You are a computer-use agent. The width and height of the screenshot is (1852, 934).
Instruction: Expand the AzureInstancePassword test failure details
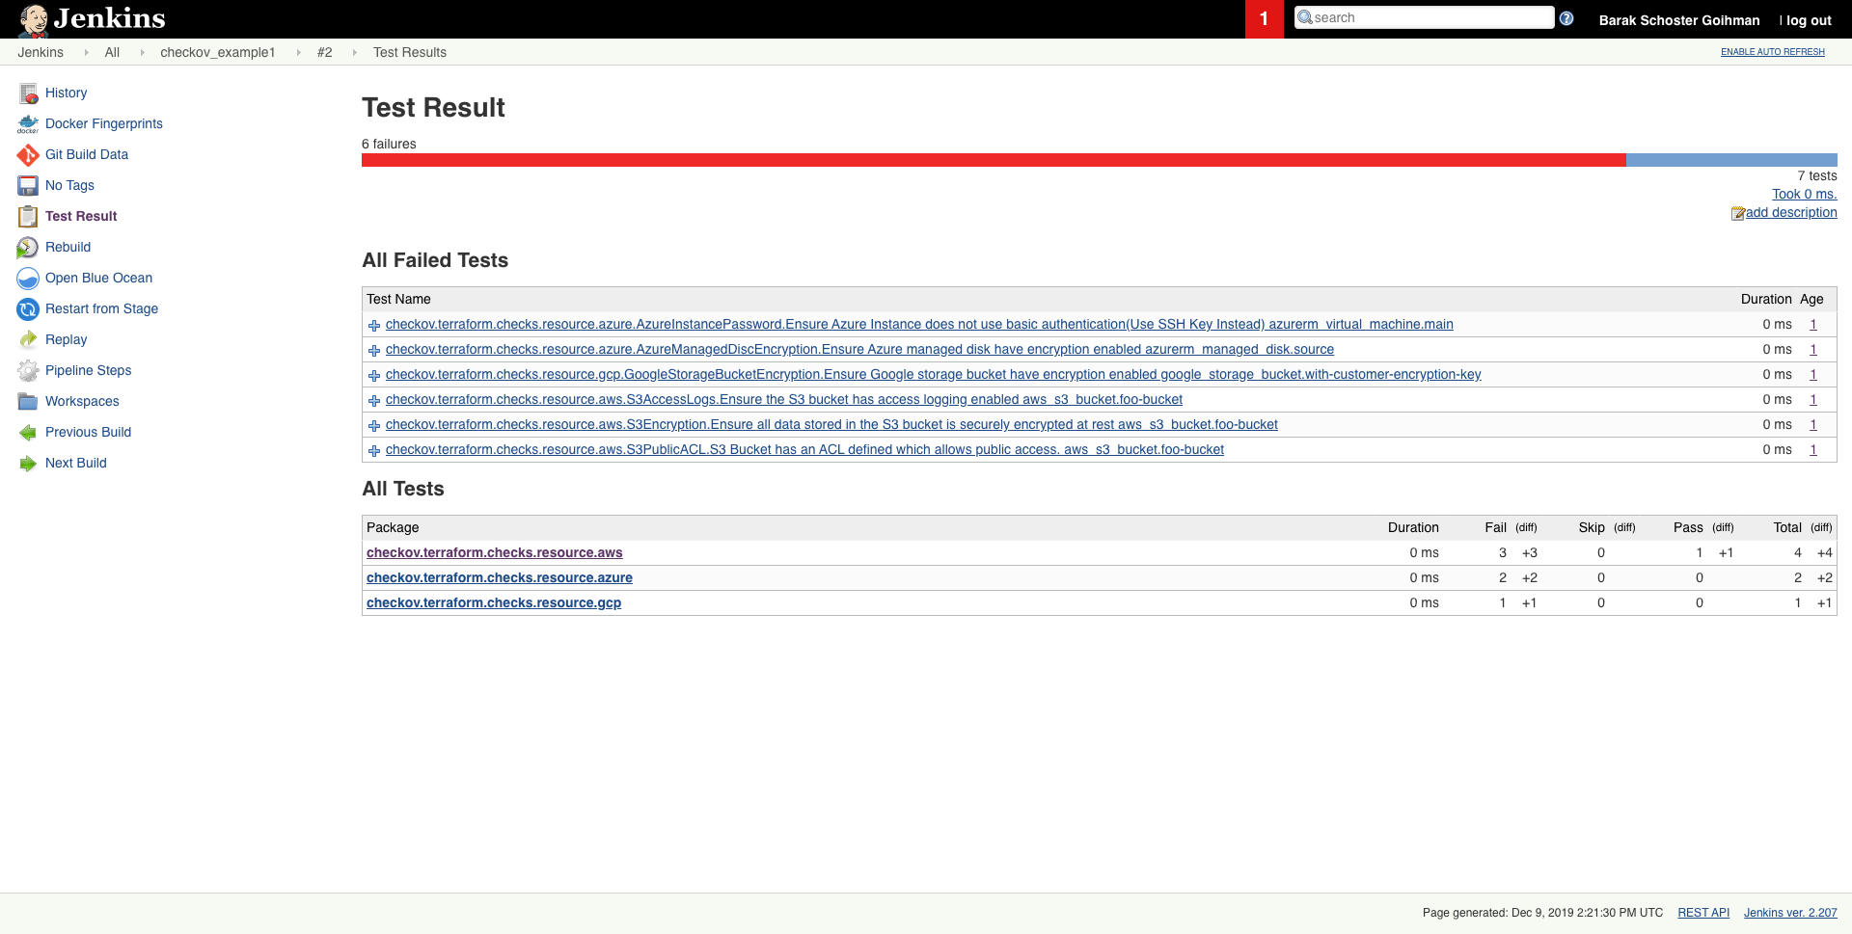click(x=374, y=325)
